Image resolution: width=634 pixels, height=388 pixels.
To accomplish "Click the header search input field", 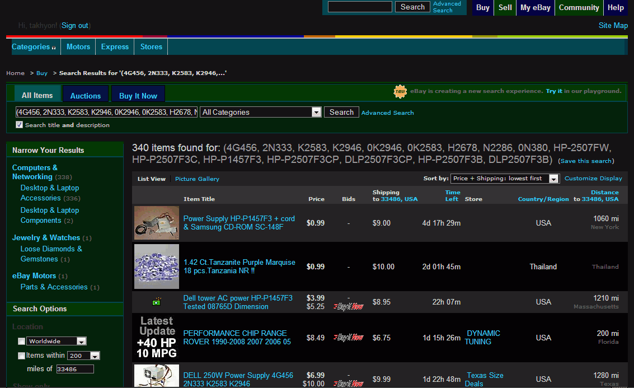I will [360, 7].
